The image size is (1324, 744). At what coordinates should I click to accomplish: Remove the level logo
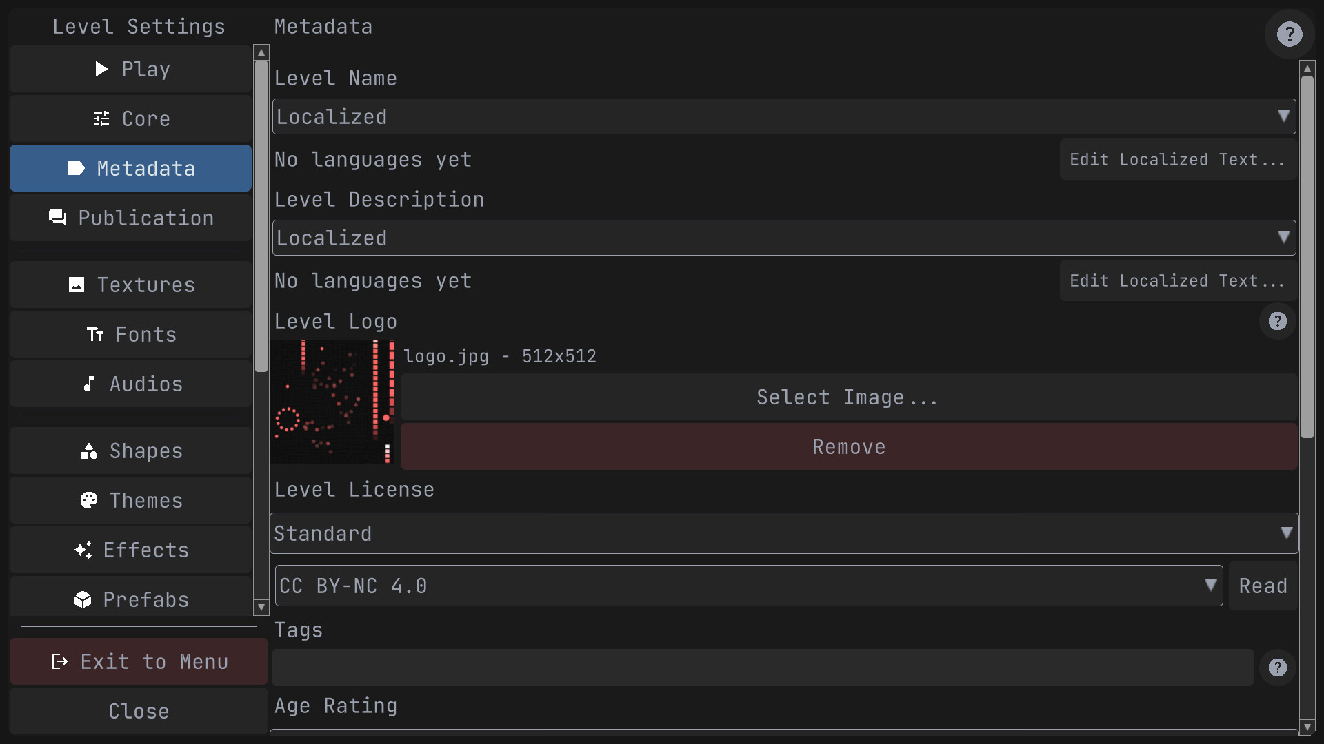(x=849, y=447)
